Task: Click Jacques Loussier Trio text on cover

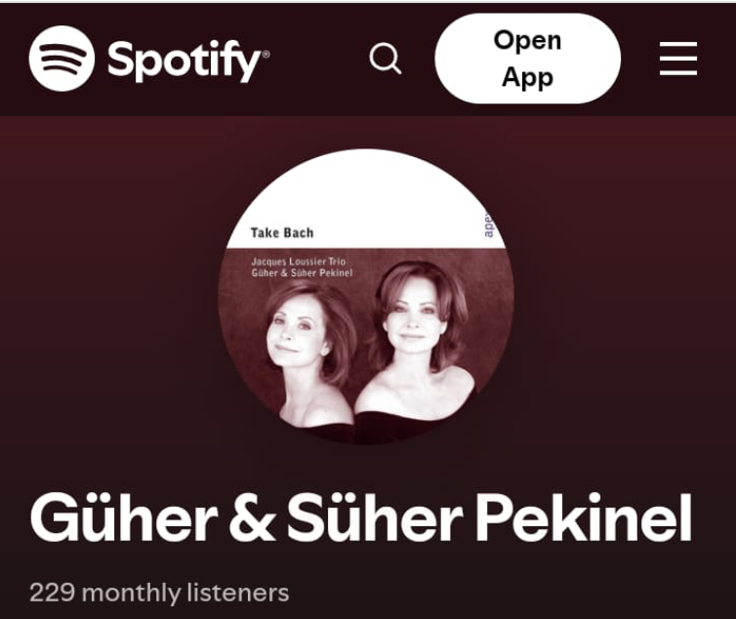Action: [298, 262]
